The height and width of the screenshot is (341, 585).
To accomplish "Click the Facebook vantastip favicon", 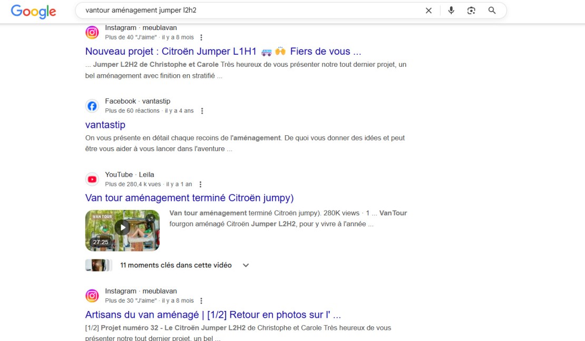I will click(92, 106).
